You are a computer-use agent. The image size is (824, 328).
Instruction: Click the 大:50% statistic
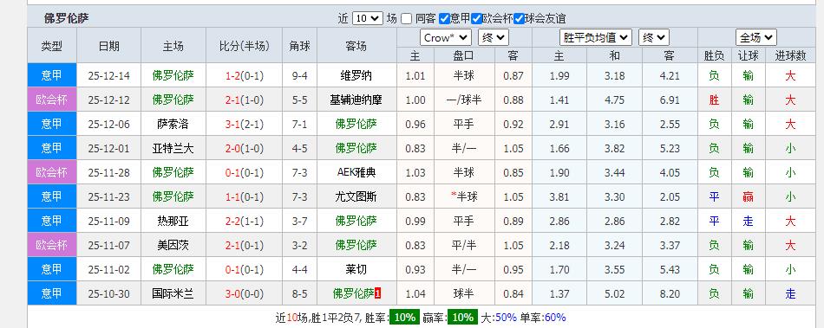pyautogui.click(x=499, y=317)
